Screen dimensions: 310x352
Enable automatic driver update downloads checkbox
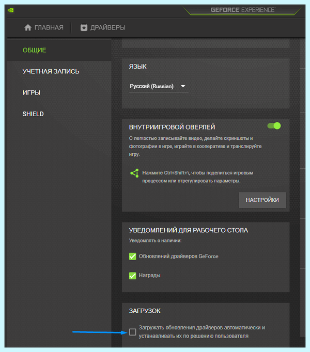click(133, 332)
